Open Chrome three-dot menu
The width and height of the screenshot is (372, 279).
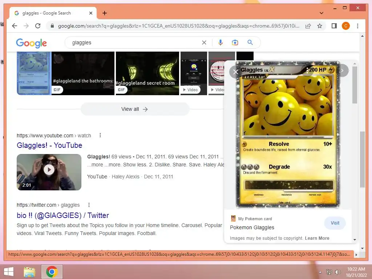(357, 26)
